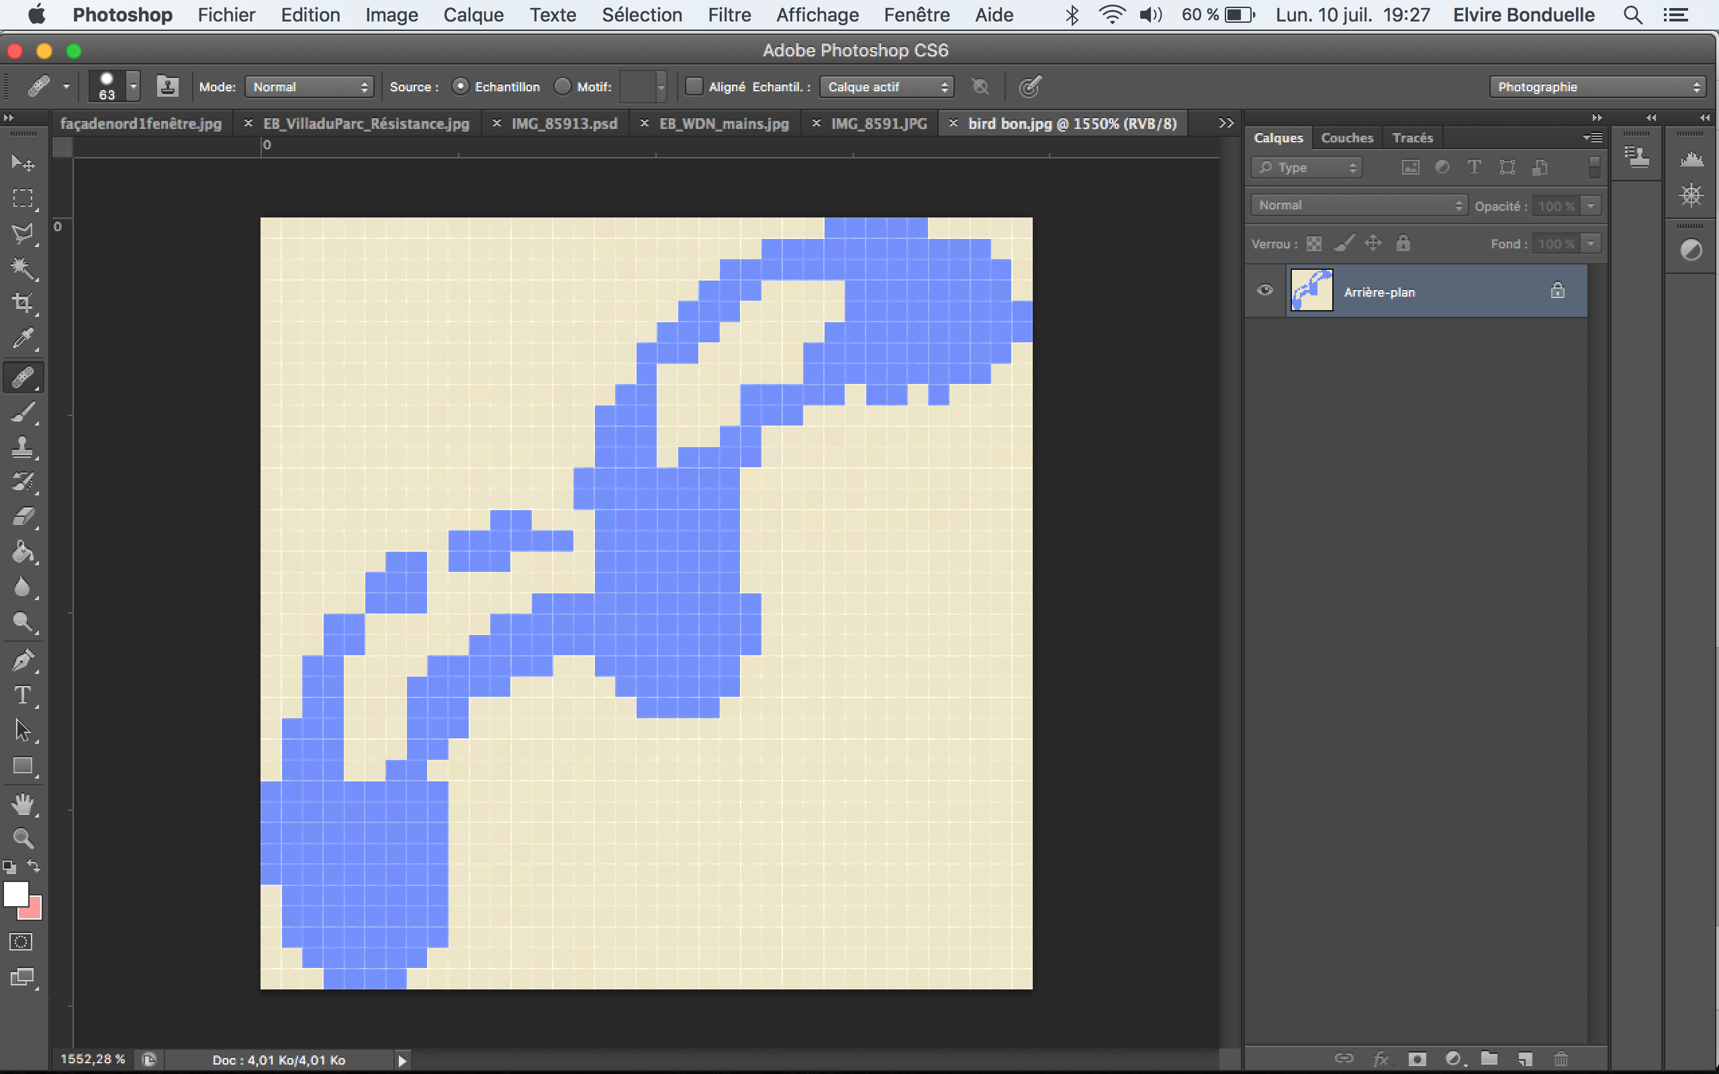1719x1074 pixels.
Task: Select the Crop tool
Action: click(23, 303)
